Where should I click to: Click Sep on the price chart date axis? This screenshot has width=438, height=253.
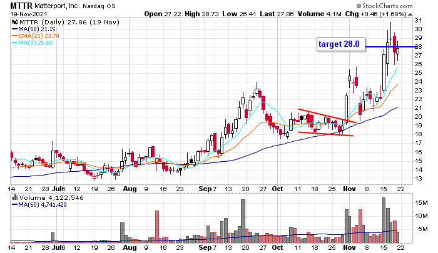pos(205,189)
